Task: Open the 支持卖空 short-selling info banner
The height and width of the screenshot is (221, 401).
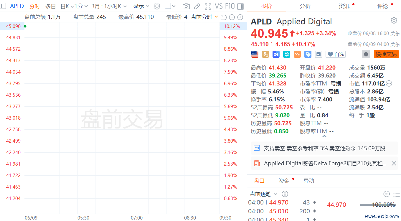Action: tap(324, 148)
